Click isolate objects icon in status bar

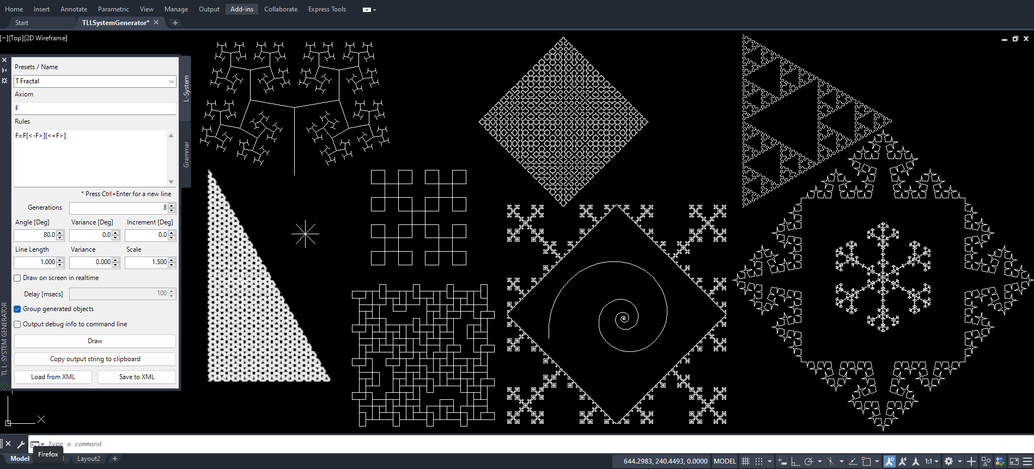tap(986, 461)
